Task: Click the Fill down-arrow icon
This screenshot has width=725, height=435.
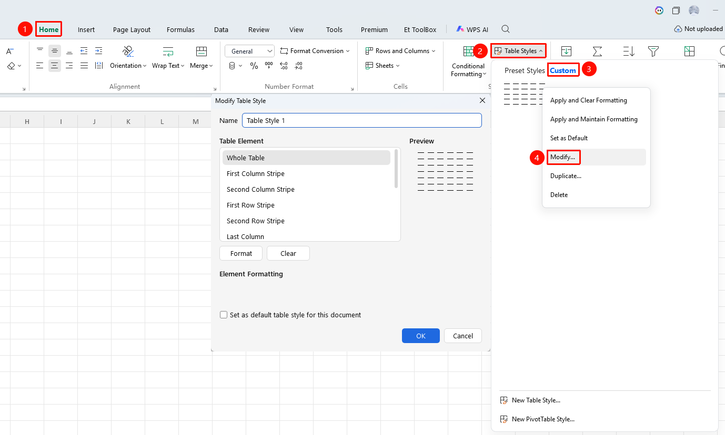Action: tap(566, 51)
